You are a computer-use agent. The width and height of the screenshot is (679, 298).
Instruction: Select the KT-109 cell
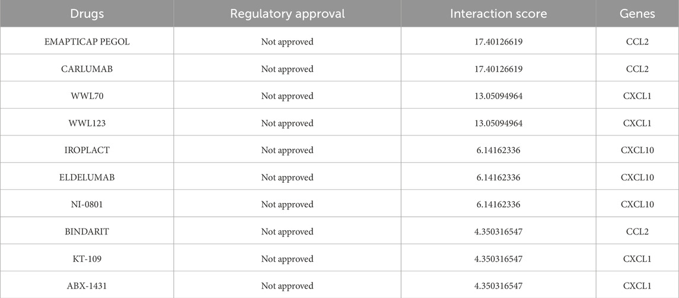(87, 259)
